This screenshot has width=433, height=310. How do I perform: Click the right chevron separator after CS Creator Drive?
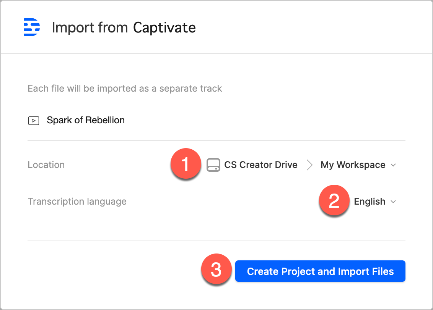(x=309, y=165)
